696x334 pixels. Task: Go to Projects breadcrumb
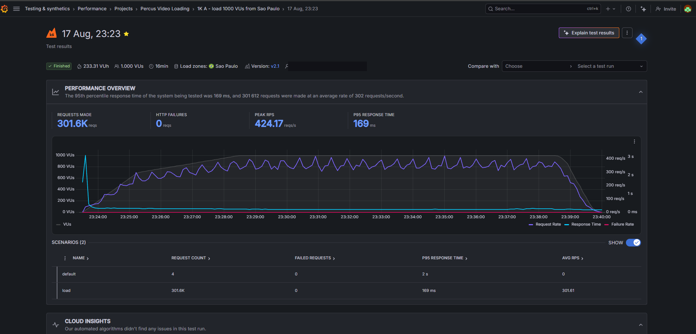tap(124, 9)
